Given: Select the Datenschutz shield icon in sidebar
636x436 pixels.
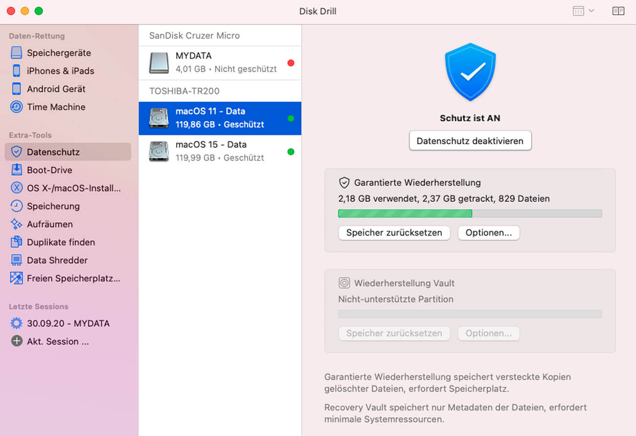Looking at the screenshot, I should pyautogui.click(x=17, y=152).
